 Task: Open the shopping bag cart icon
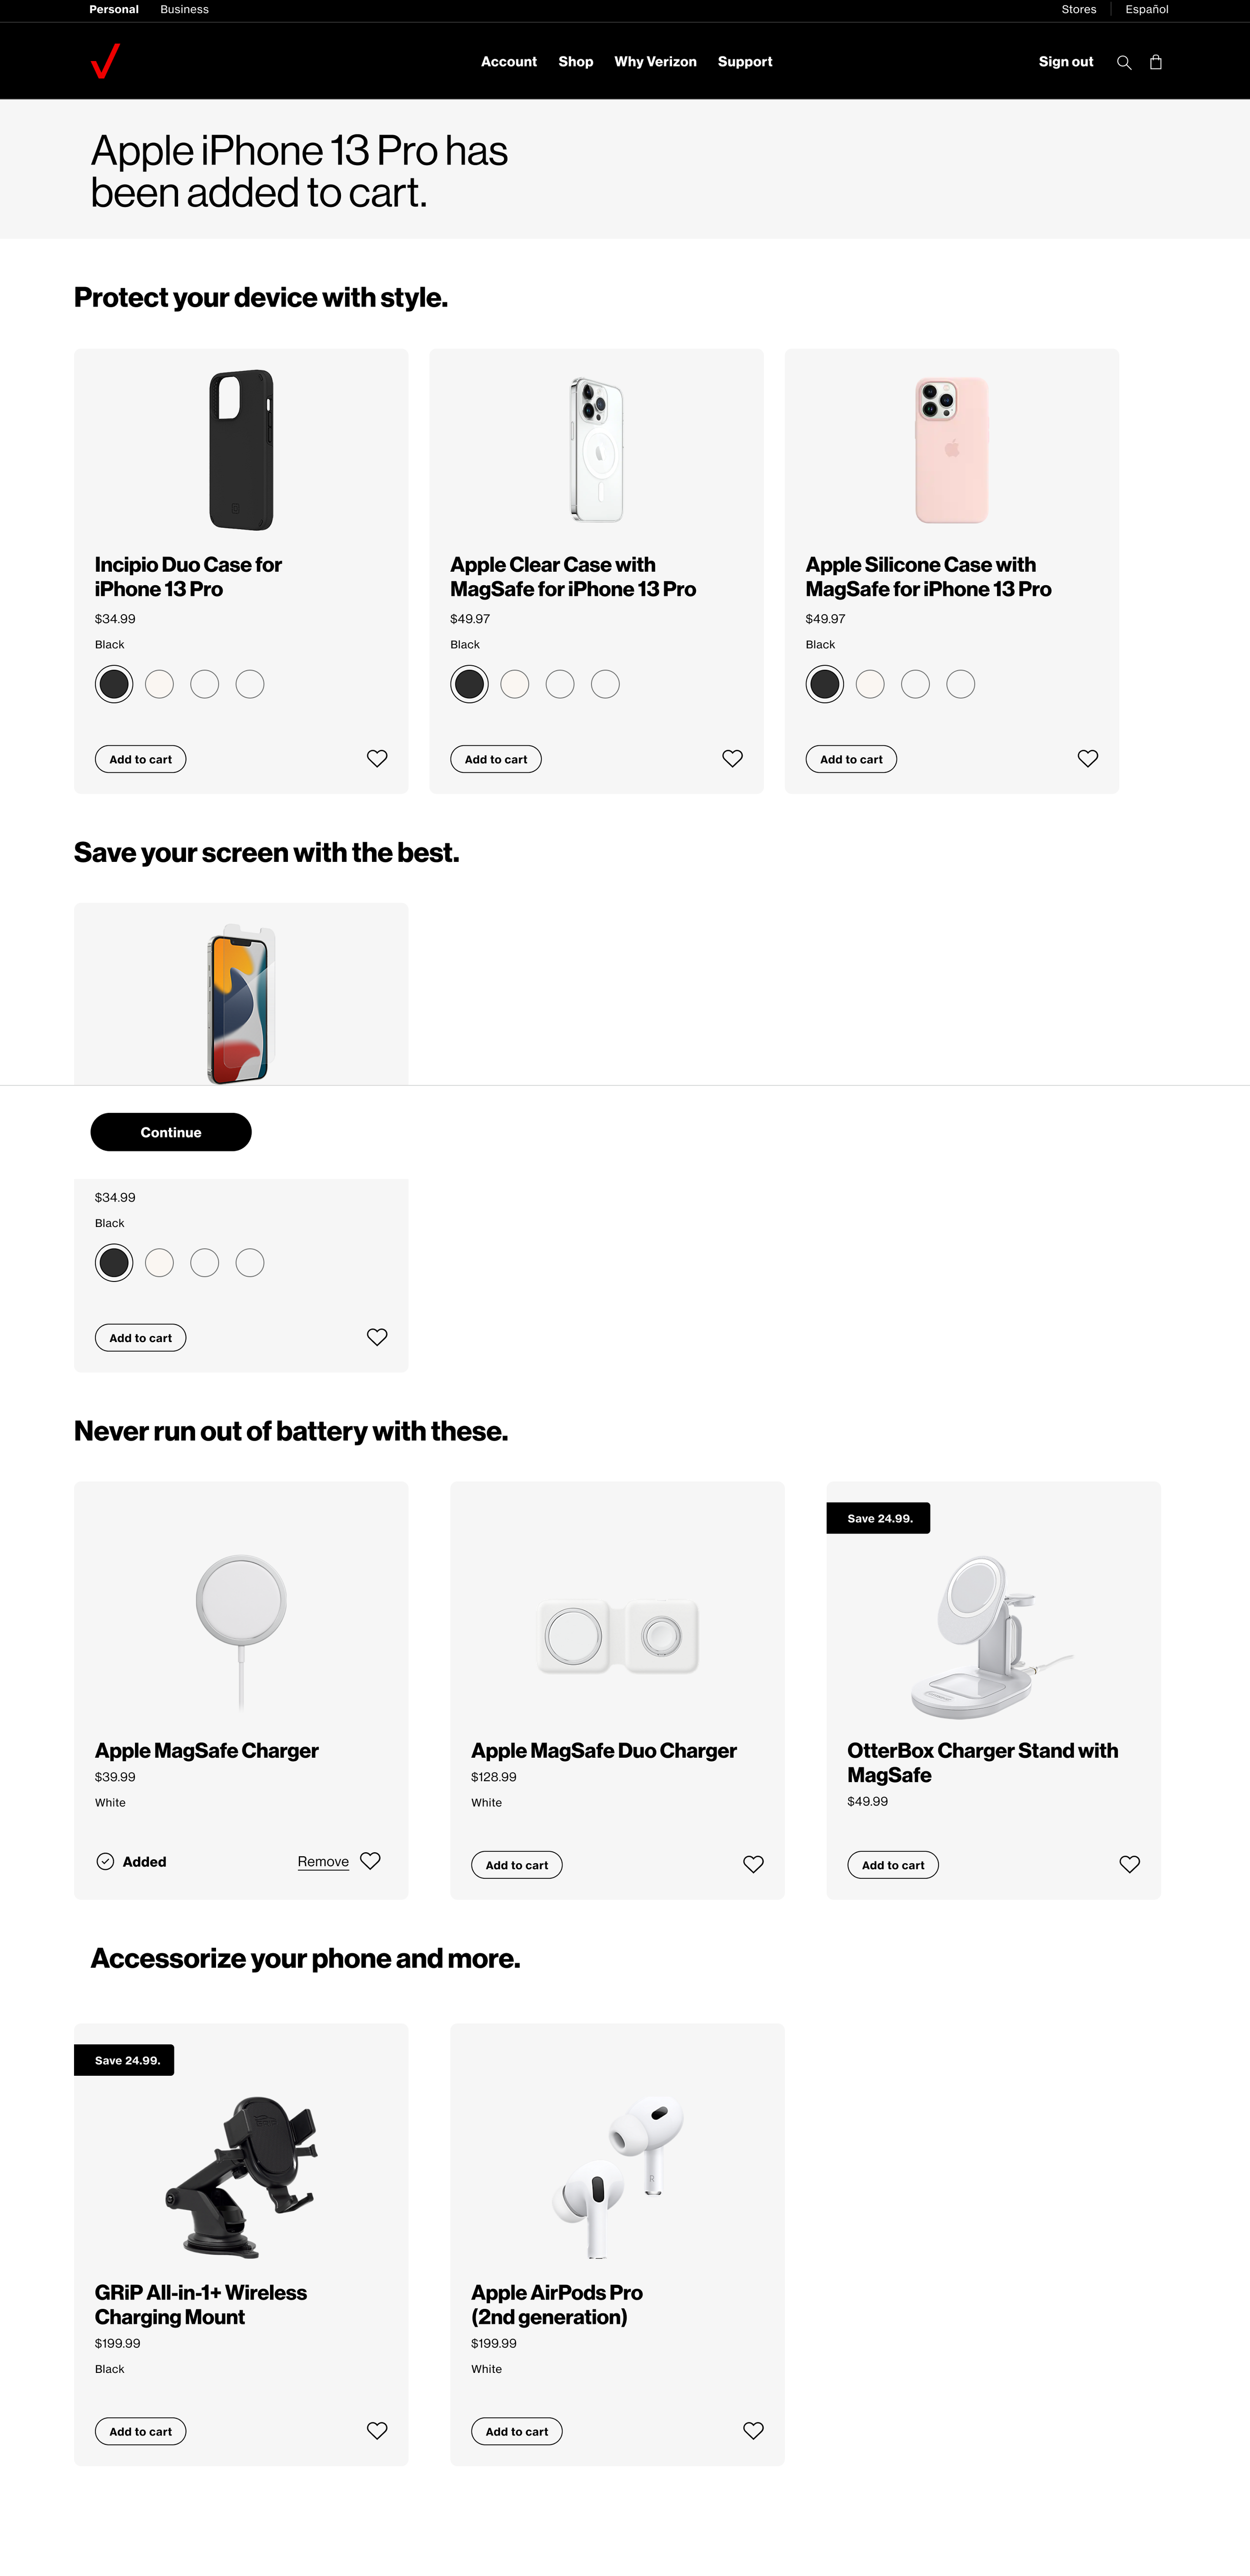[1156, 62]
